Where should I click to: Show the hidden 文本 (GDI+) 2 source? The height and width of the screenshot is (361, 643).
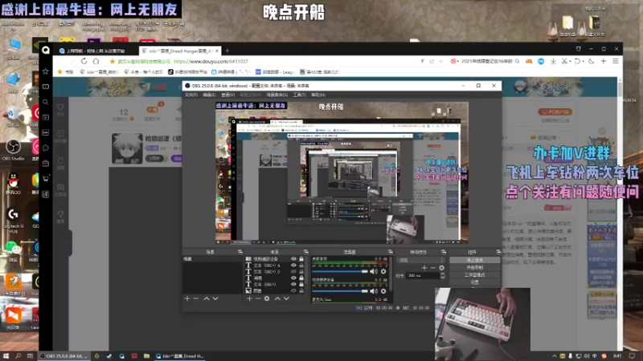pyautogui.click(x=293, y=271)
